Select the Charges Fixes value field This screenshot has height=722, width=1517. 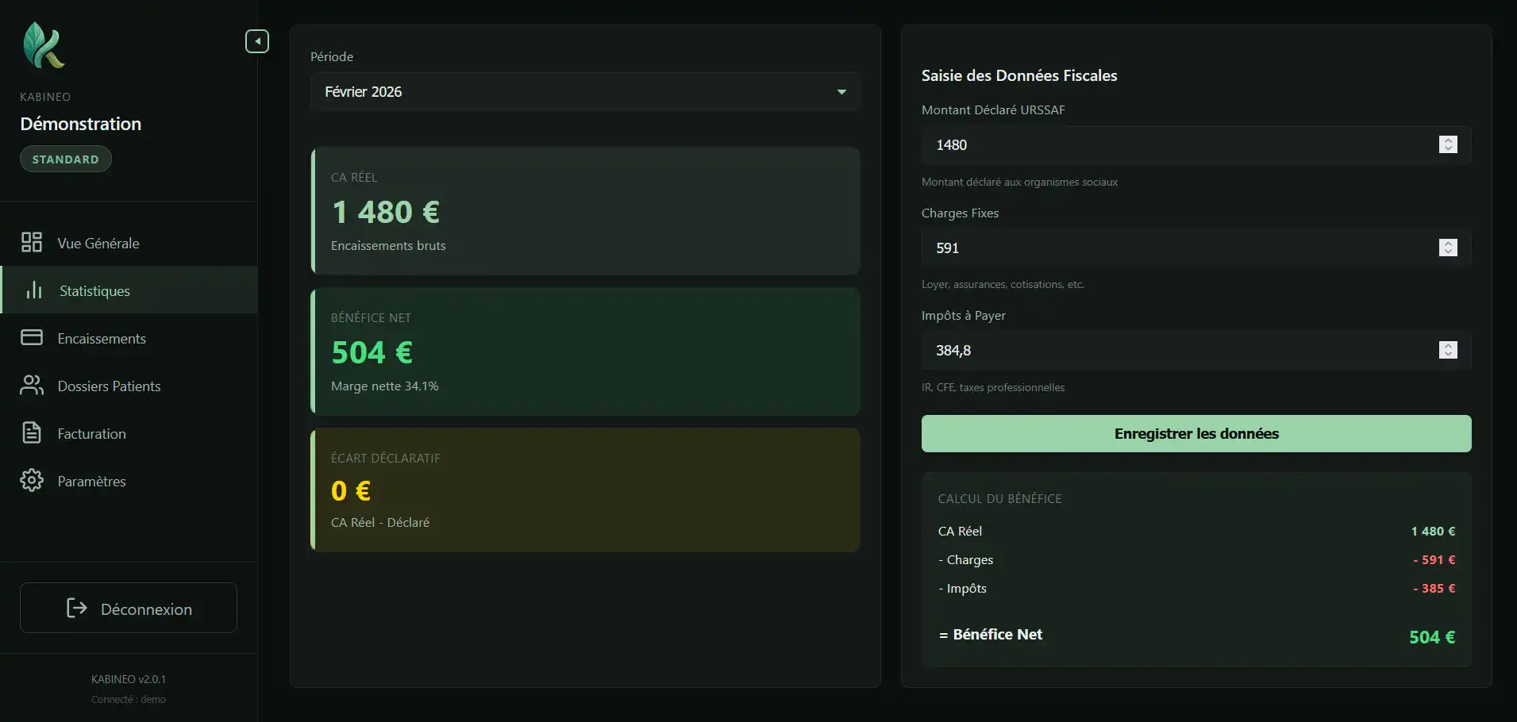tap(1151, 248)
